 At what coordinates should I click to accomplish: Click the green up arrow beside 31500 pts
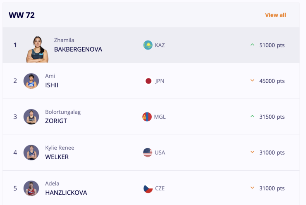[252, 116]
